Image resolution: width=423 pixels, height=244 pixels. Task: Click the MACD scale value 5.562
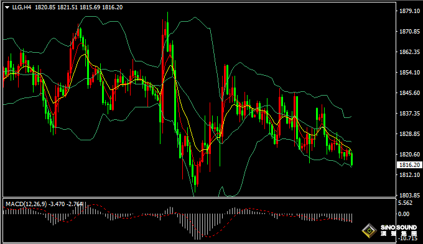coord(405,203)
